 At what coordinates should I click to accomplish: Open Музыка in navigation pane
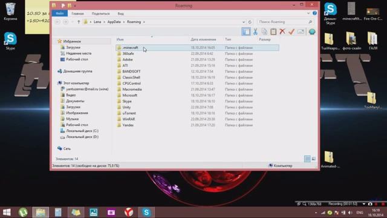pos(72,119)
